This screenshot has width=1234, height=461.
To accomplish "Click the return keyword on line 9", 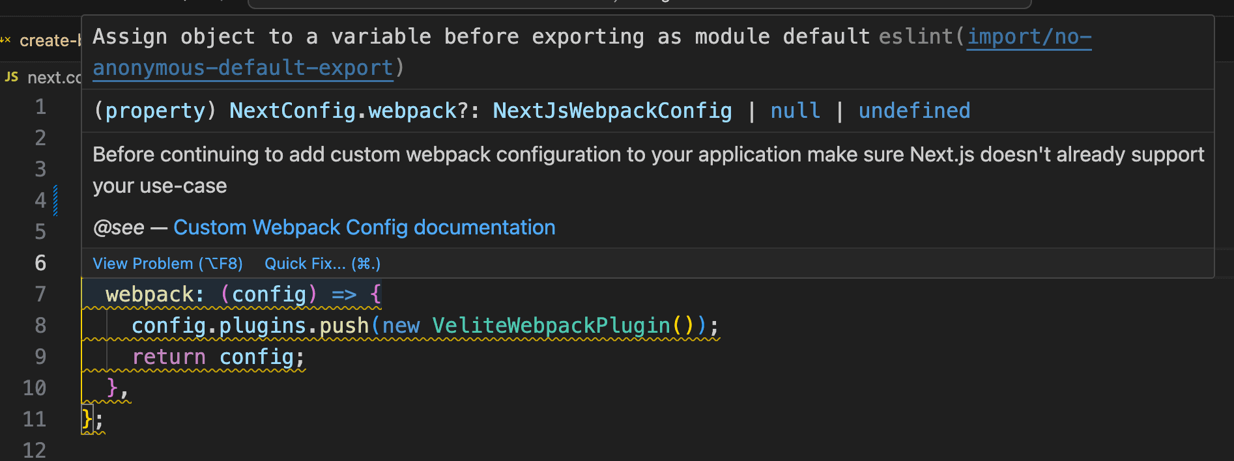I will coord(168,357).
